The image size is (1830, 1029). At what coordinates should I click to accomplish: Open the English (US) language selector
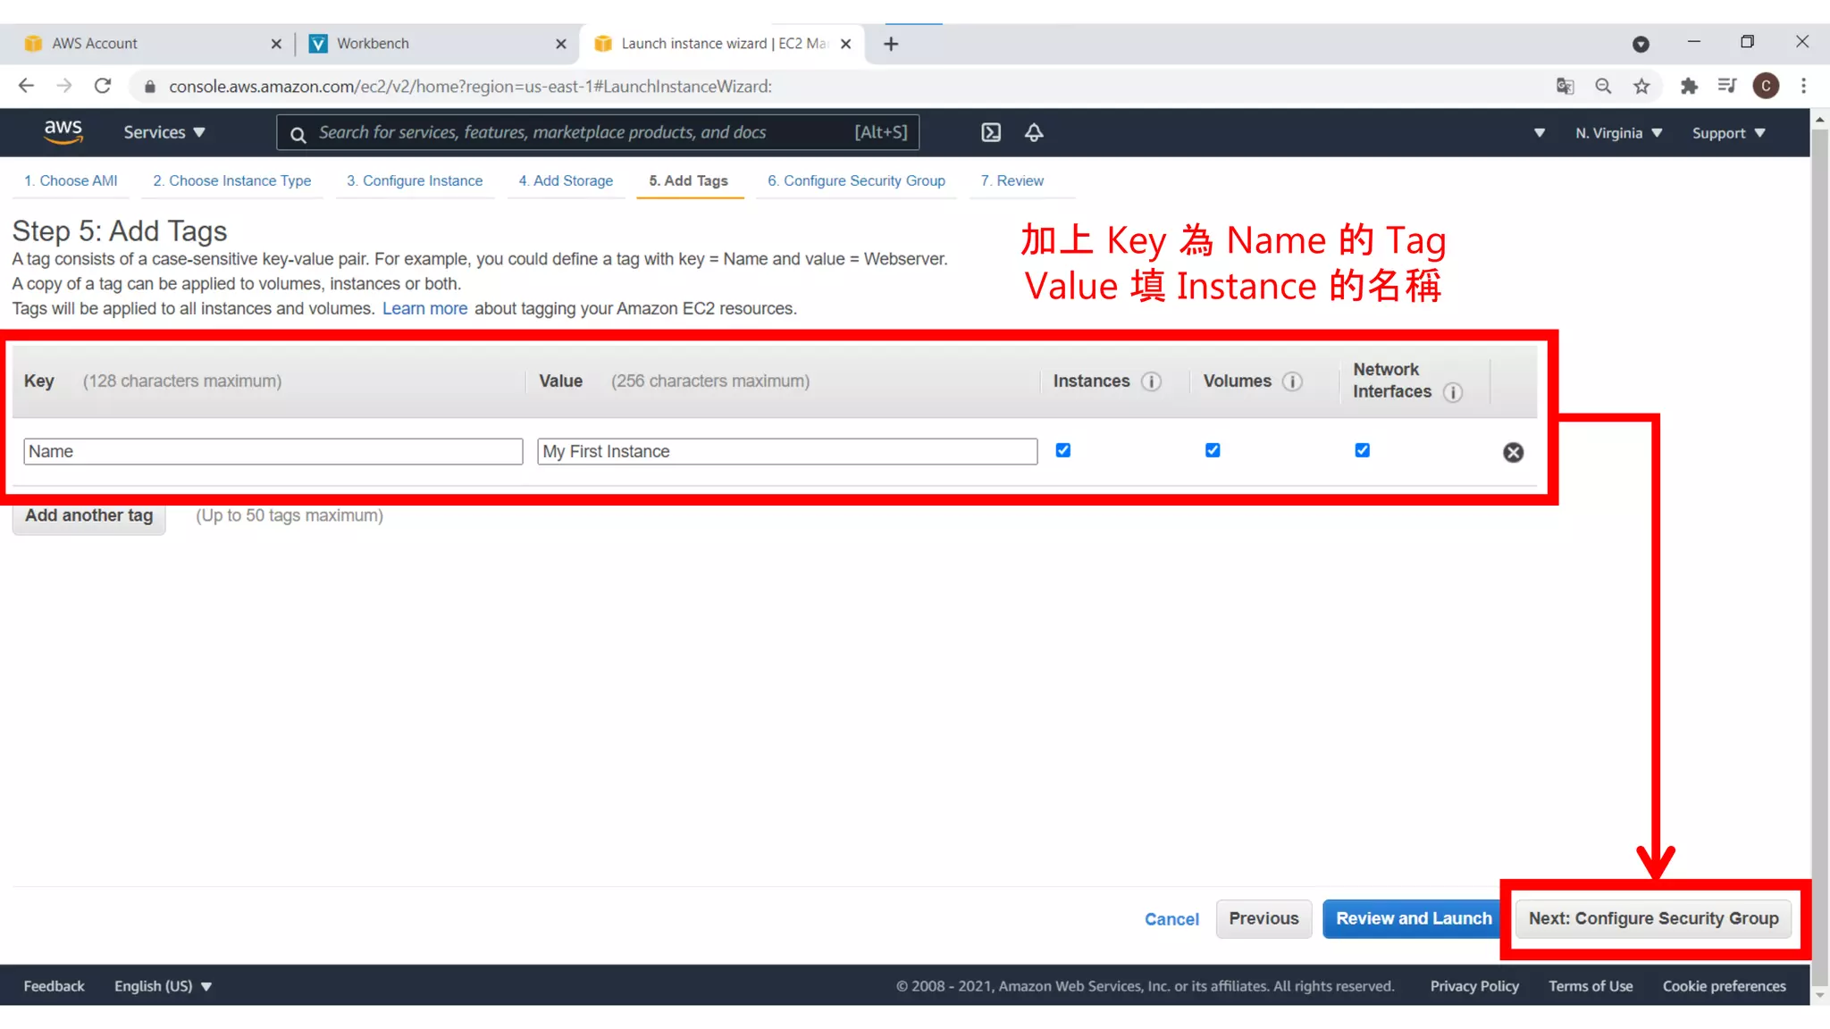pyautogui.click(x=163, y=986)
